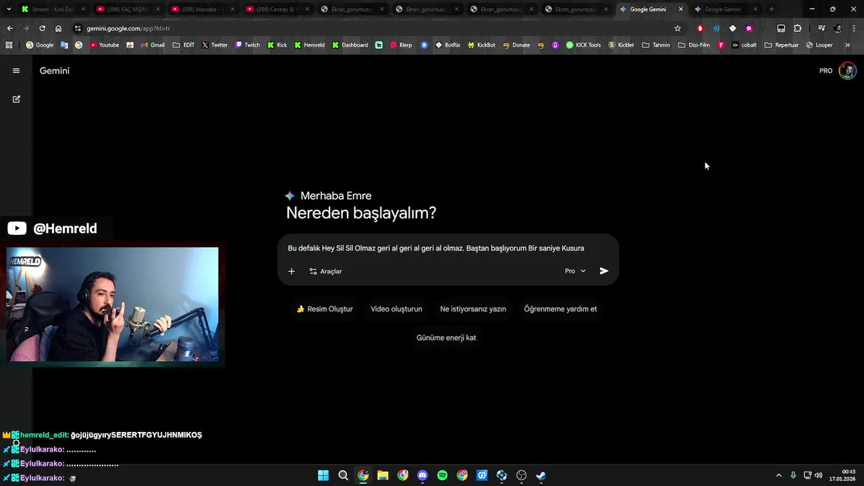
Task: Choose the Video oluşturun suggestion chip
Action: (396, 309)
